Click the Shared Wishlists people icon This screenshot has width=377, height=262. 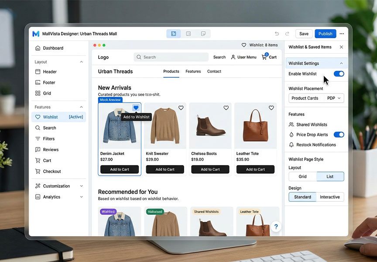(291, 124)
